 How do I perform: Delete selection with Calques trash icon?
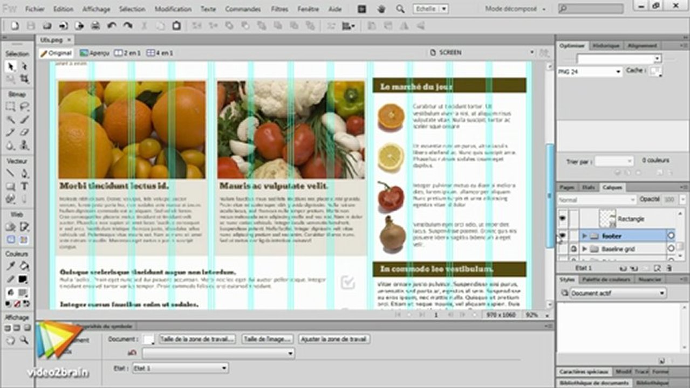669,268
